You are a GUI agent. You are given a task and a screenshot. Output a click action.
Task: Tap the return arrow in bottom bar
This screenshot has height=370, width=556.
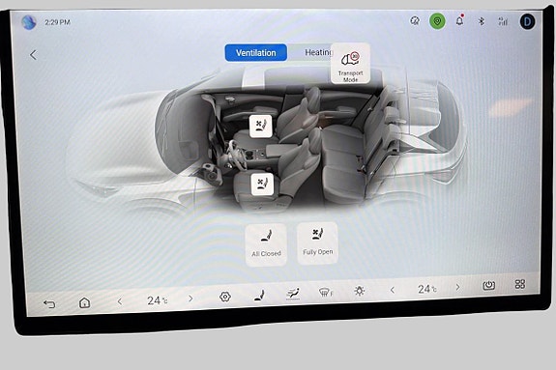pos(49,303)
